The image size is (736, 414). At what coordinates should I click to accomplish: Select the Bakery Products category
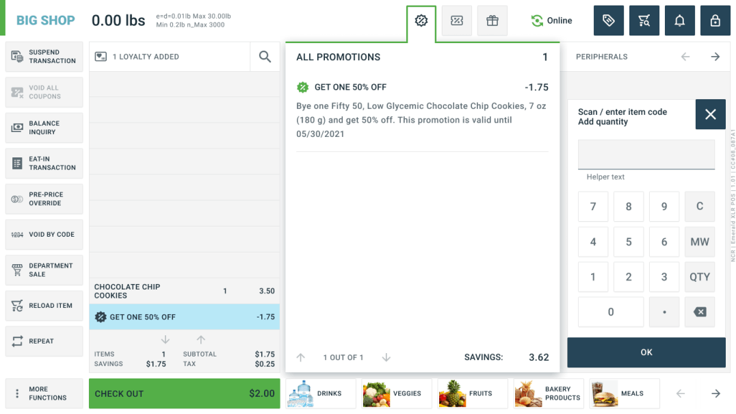click(549, 393)
